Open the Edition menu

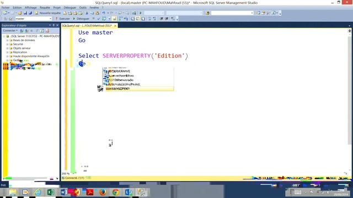(17, 7)
